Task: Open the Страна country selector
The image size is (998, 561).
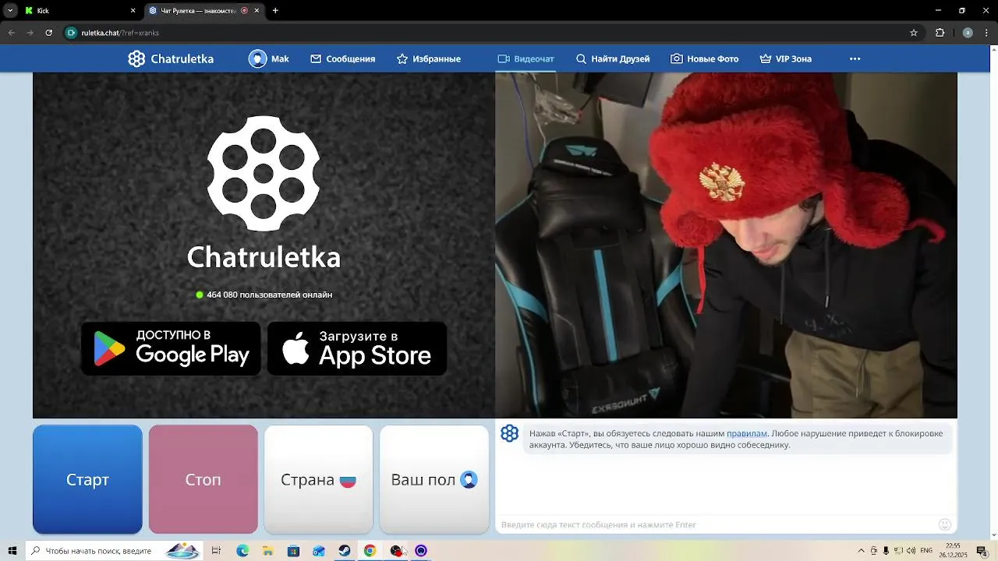Action: click(318, 479)
